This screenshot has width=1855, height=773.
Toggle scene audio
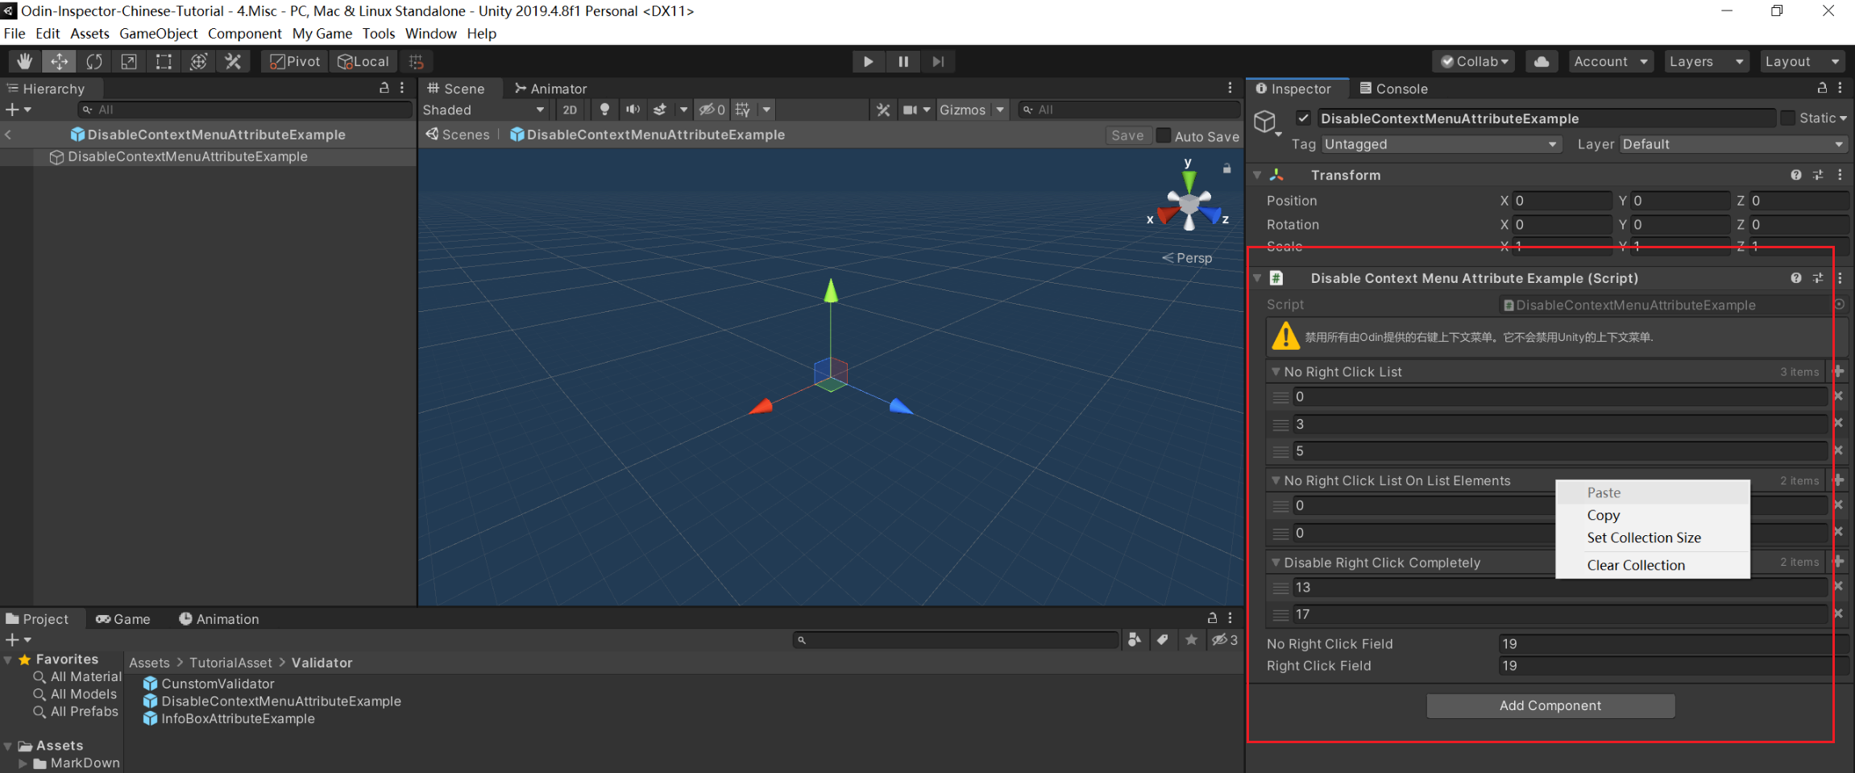click(x=633, y=110)
